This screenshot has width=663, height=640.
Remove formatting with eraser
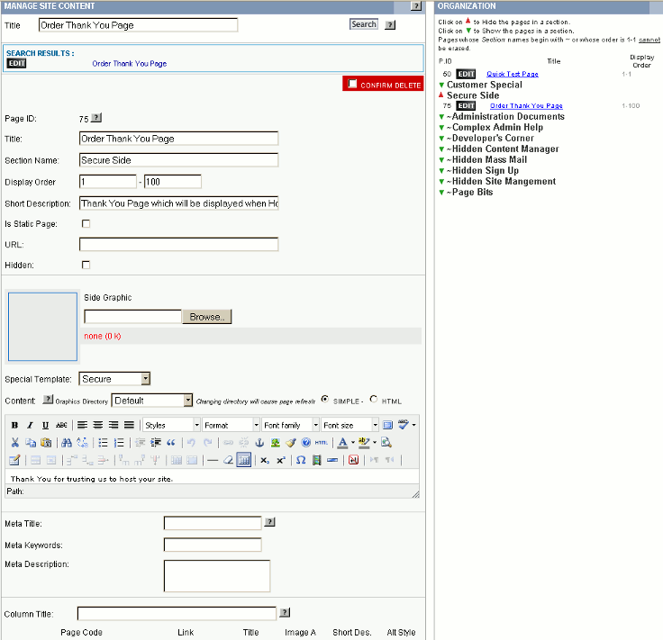(228, 460)
